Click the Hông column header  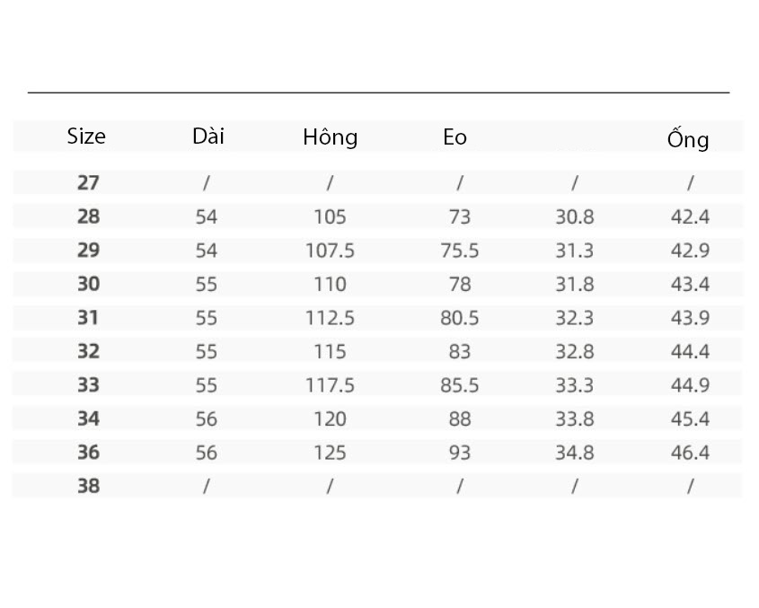point(331,137)
